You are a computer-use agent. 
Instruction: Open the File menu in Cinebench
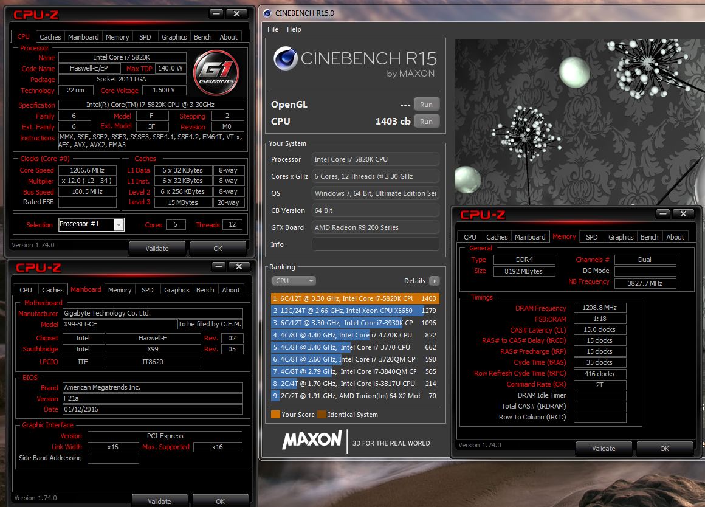(x=273, y=29)
